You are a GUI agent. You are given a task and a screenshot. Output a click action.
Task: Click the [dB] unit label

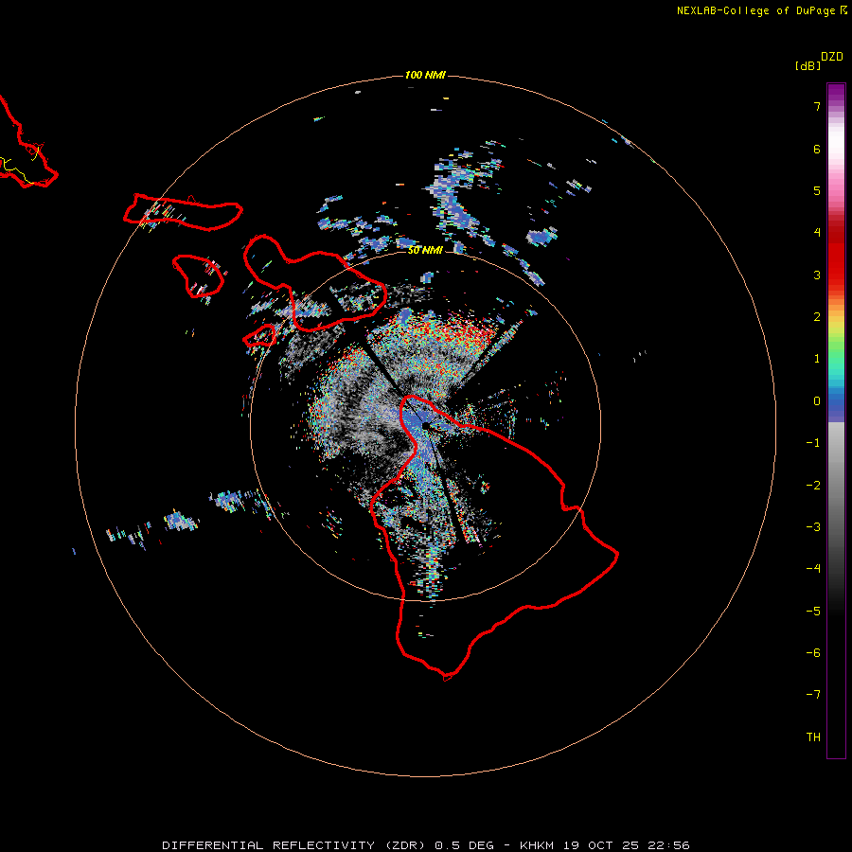click(x=808, y=65)
